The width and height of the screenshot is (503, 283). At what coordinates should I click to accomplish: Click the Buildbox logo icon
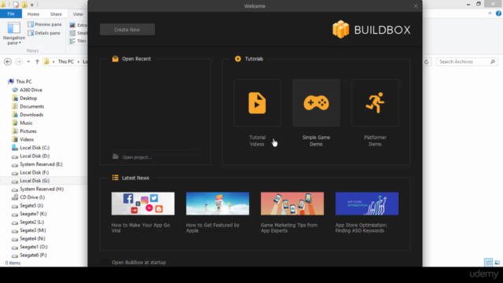point(340,30)
